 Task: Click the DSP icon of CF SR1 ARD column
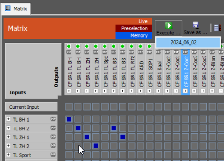(x=140, y=52)
